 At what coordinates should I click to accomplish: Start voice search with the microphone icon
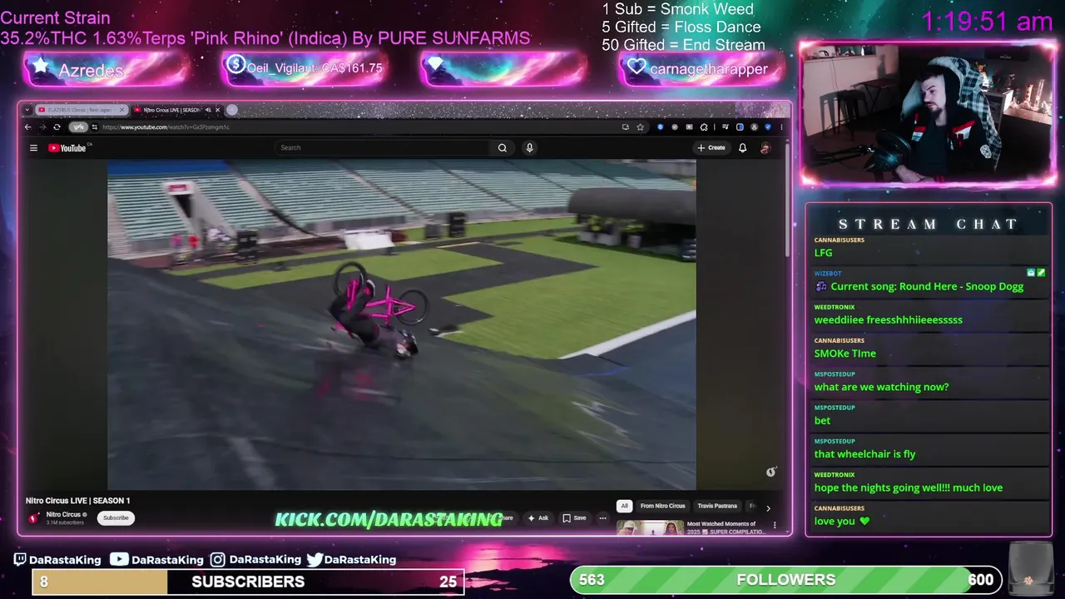(529, 148)
